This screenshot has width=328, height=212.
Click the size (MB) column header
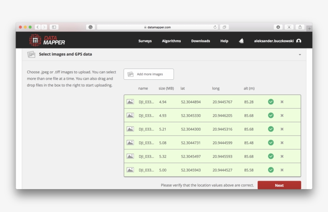coord(166,89)
